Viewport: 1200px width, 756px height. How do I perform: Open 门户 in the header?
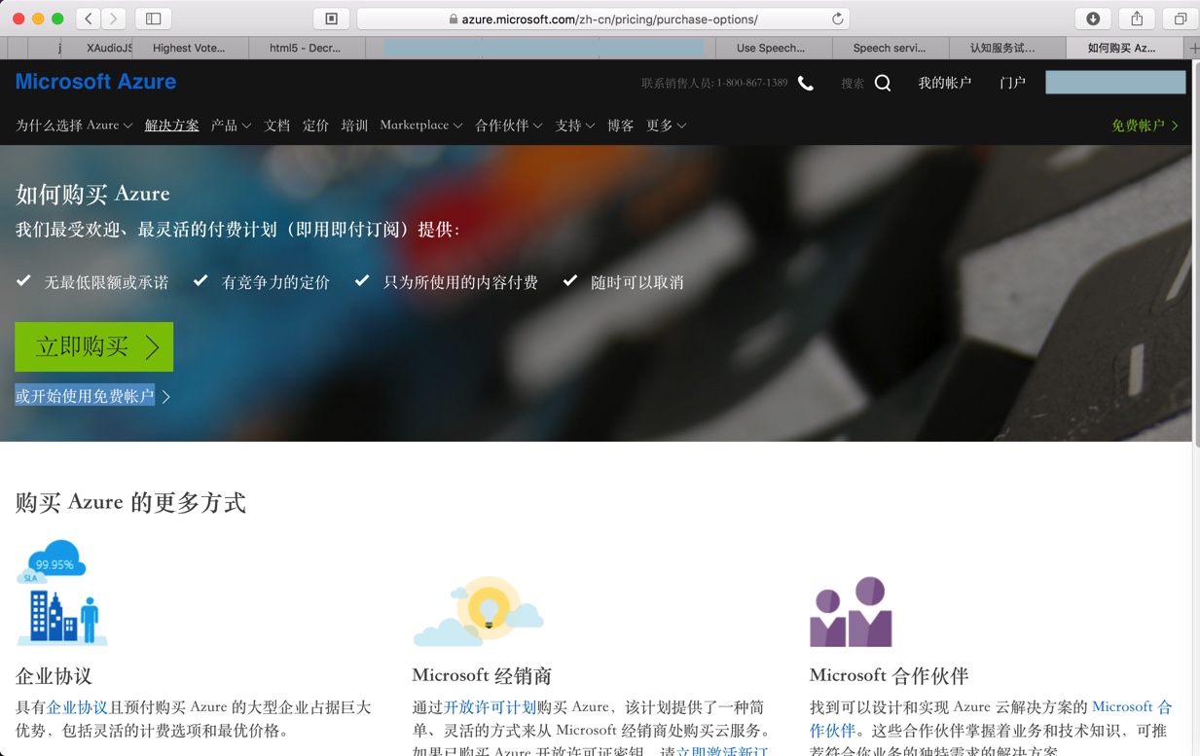coord(1012,84)
